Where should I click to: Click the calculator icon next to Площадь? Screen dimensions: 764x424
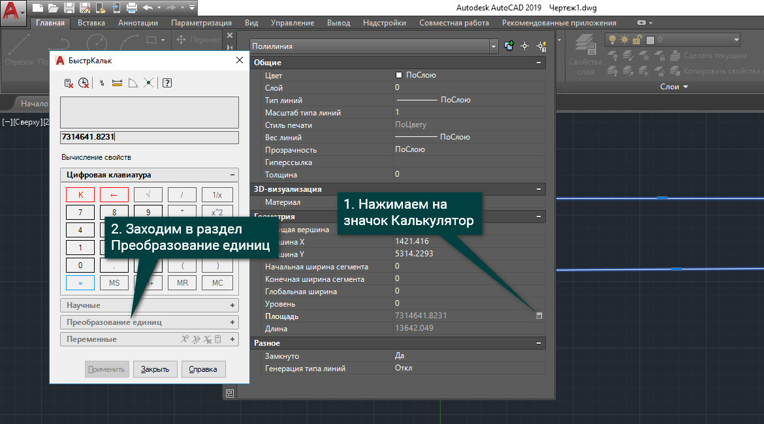539,316
